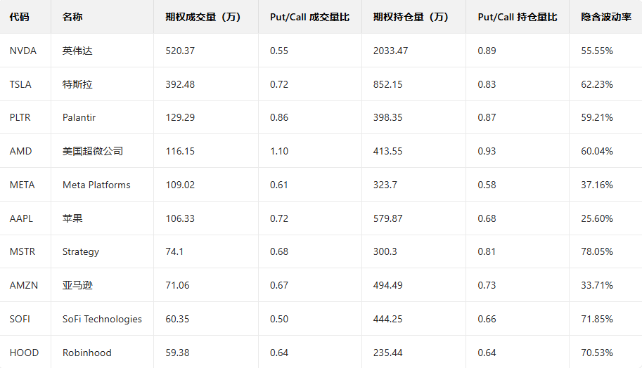Click the 美国超微公司 name cell
Image resolution: width=642 pixels, height=368 pixels.
pyautogui.click(x=93, y=151)
